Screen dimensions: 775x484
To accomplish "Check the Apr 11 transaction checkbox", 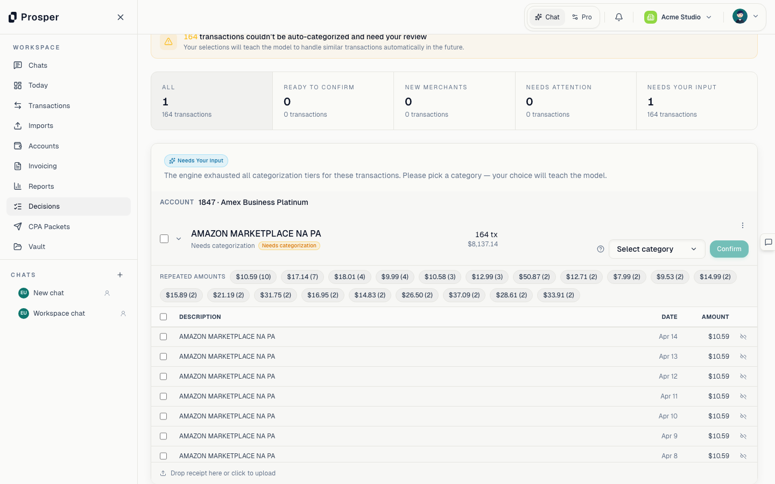I will pyautogui.click(x=164, y=396).
